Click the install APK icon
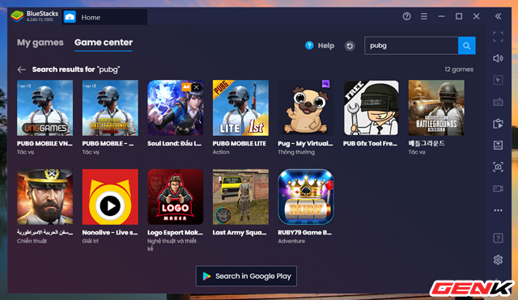Image resolution: width=518 pixels, height=300 pixels. pyautogui.click(x=498, y=145)
